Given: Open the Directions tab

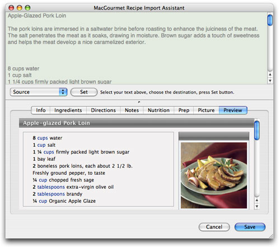Looking at the screenshot, I should (103, 110).
